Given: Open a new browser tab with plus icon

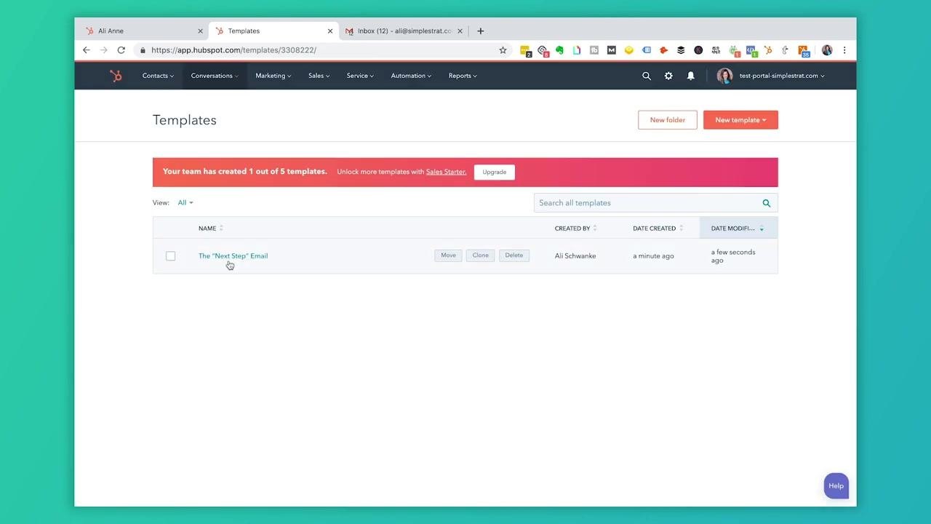Looking at the screenshot, I should point(480,31).
